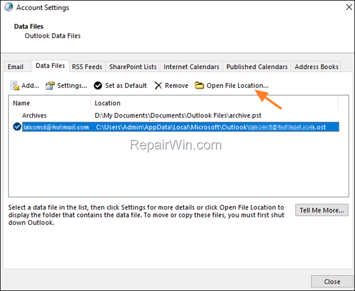This screenshot has width=355, height=291.
Task: Click the Open File Location... label
Action: point(237,86)
